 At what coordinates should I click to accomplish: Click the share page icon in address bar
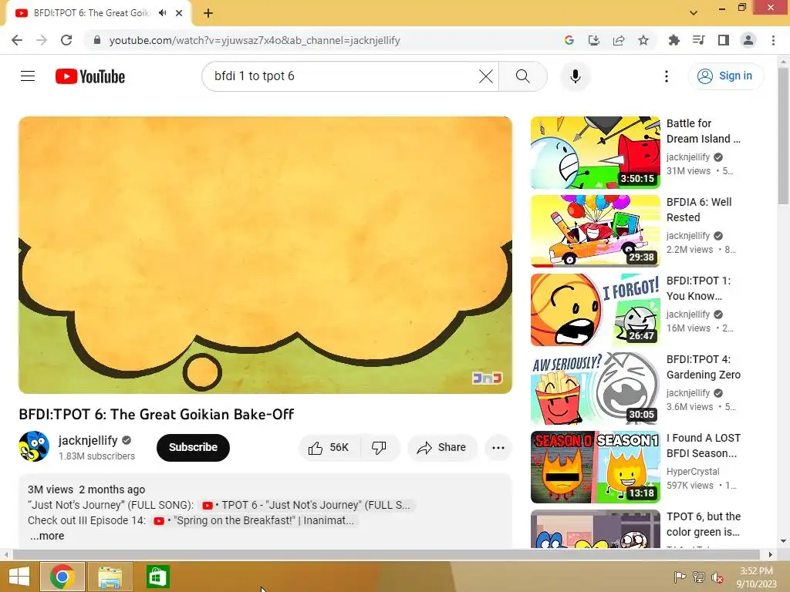tap(619, 40)
